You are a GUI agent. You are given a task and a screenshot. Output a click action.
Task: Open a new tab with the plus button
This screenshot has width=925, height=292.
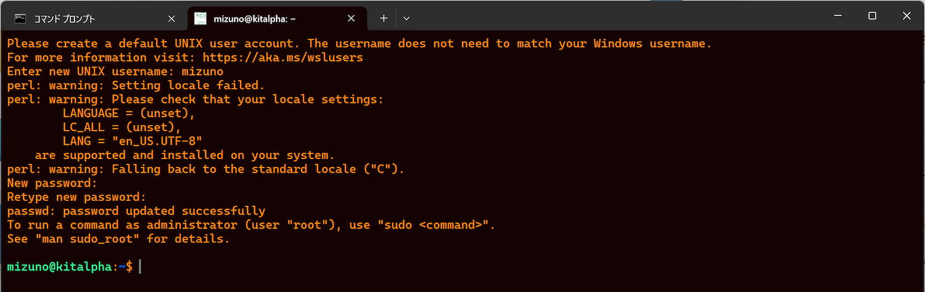[x=384, y=18]
